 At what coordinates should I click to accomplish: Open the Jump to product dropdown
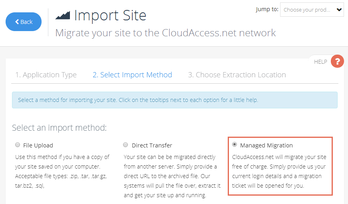[312, 10]
